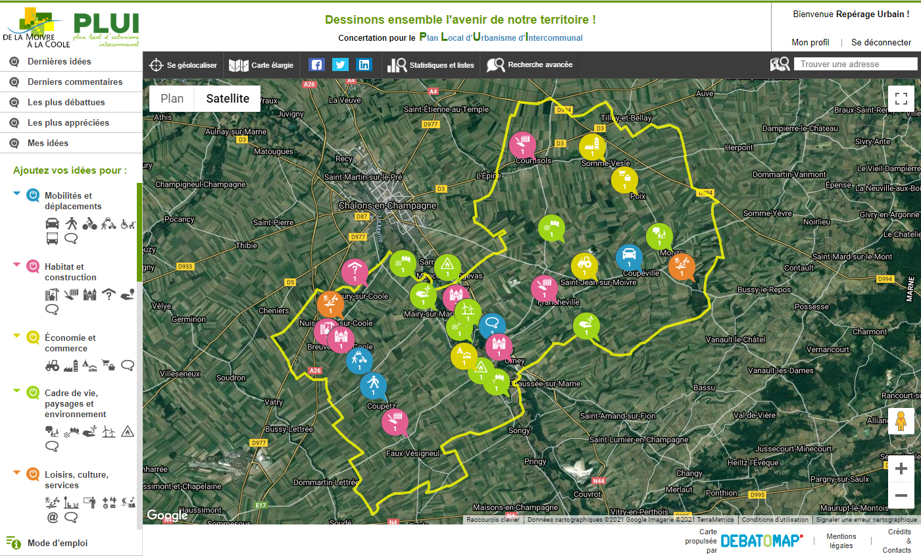Open Statistiques et listes

pos(431,65)
